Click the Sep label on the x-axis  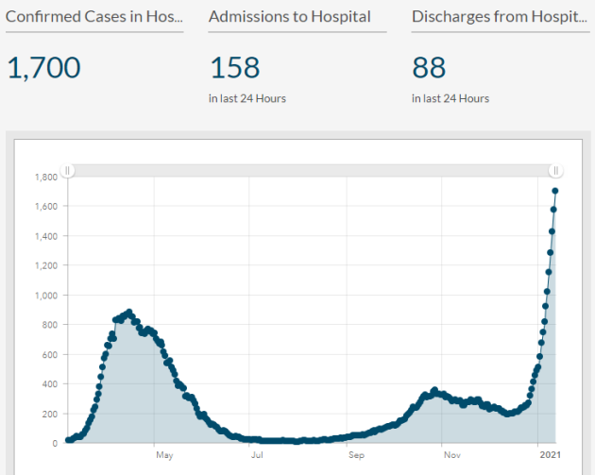(356, 454)
